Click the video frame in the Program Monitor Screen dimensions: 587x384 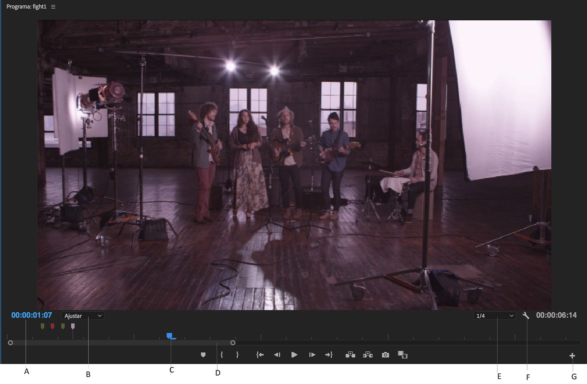point(294,165)
